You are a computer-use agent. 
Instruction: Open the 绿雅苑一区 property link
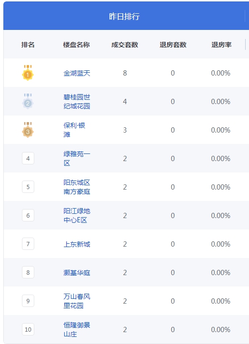pyautogui.click(x=77, y=158)
